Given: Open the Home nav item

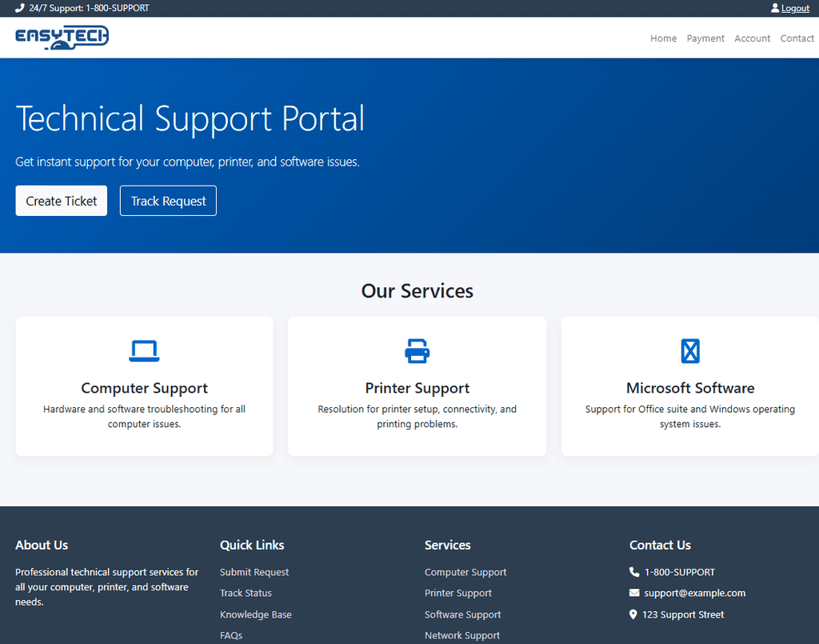Looking at the screenshot, I should [663, 38].
